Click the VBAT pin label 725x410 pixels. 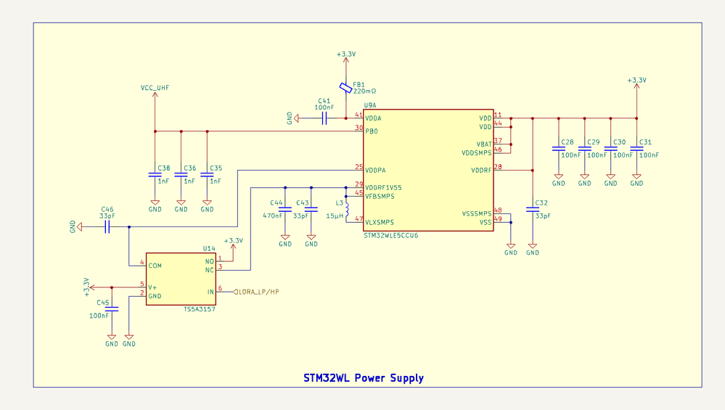pos(484,144)
